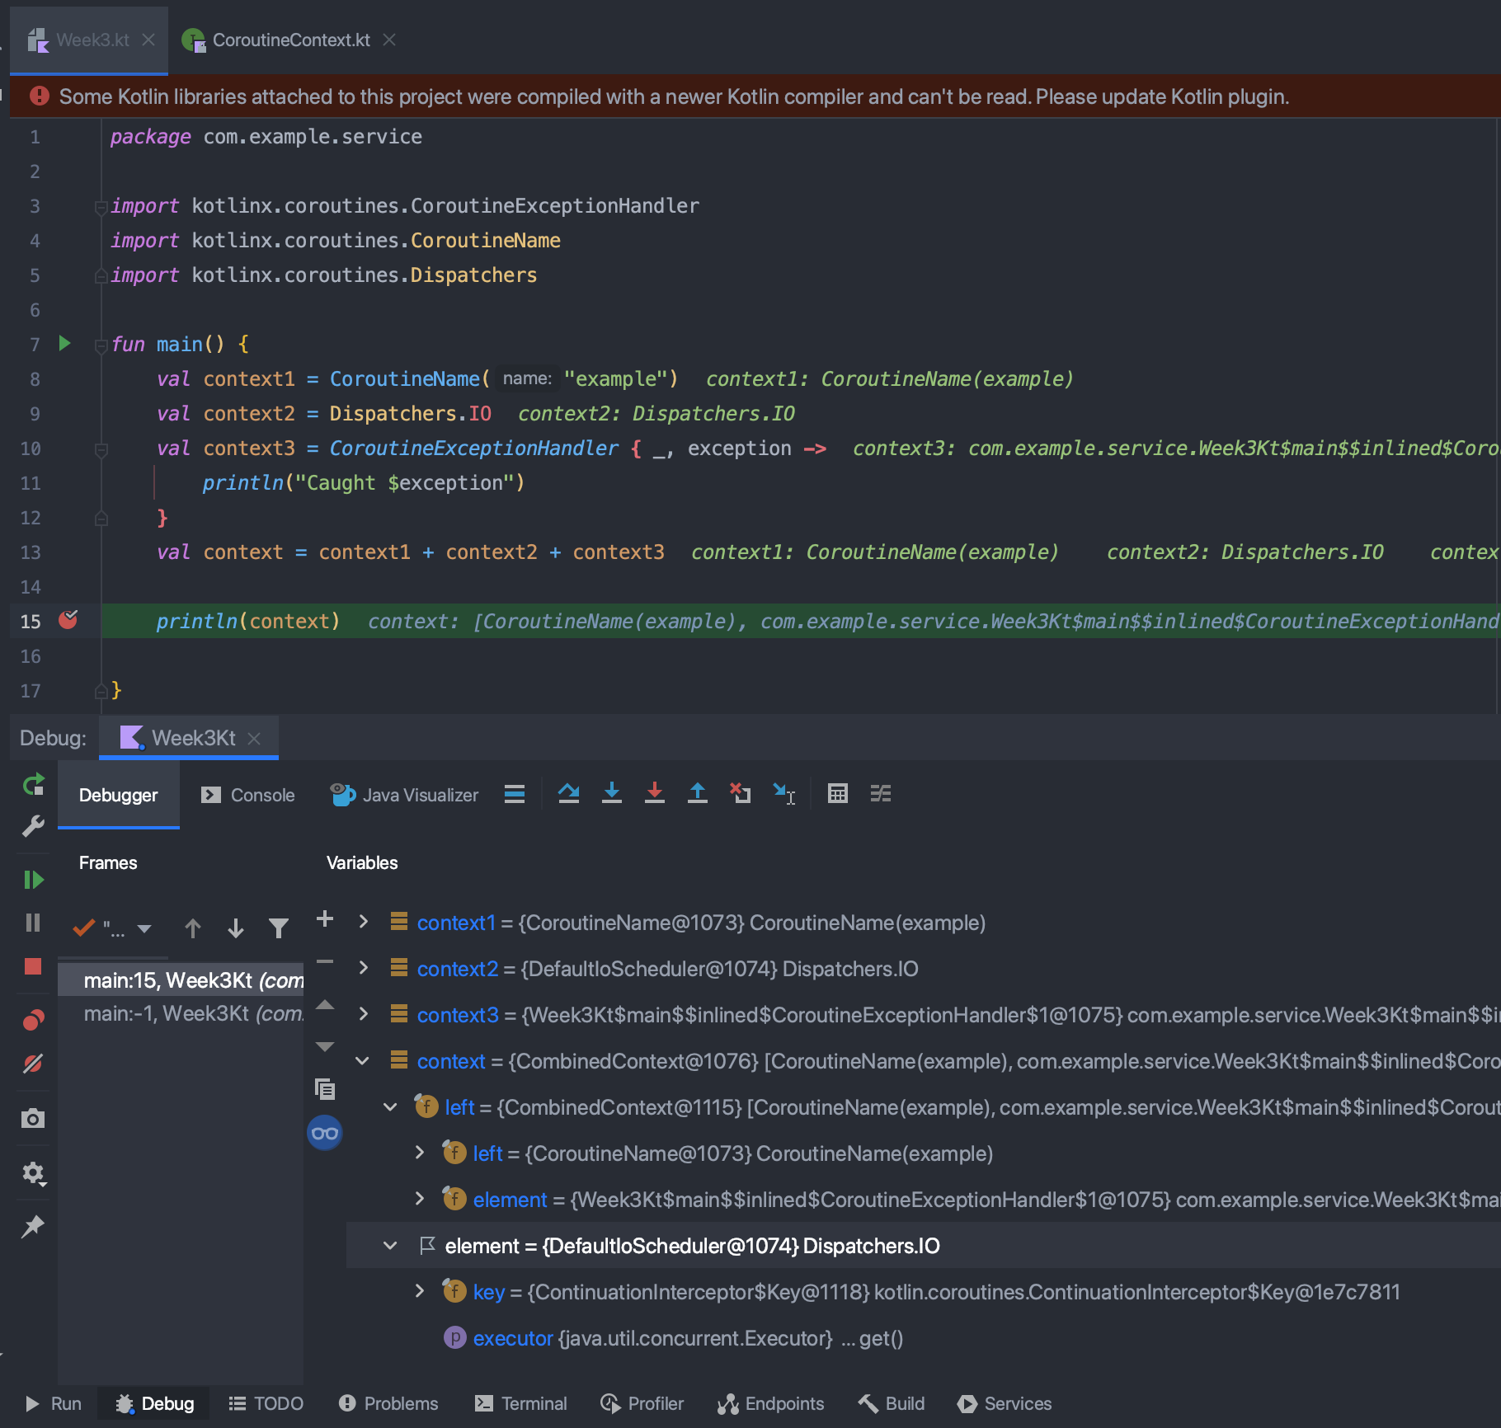
Task: Expand context3 variable
Action: click(363, 1014)
